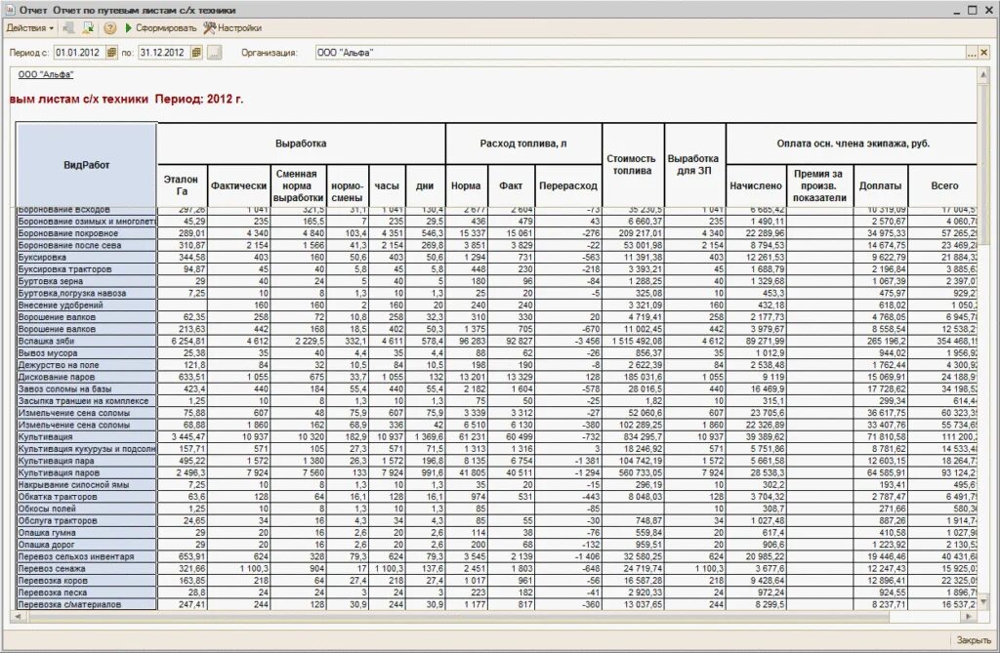The height and width of the screenshot is (653, 1000).
Task: Select the Перерасход column header
Action: [x=568, y=185]
